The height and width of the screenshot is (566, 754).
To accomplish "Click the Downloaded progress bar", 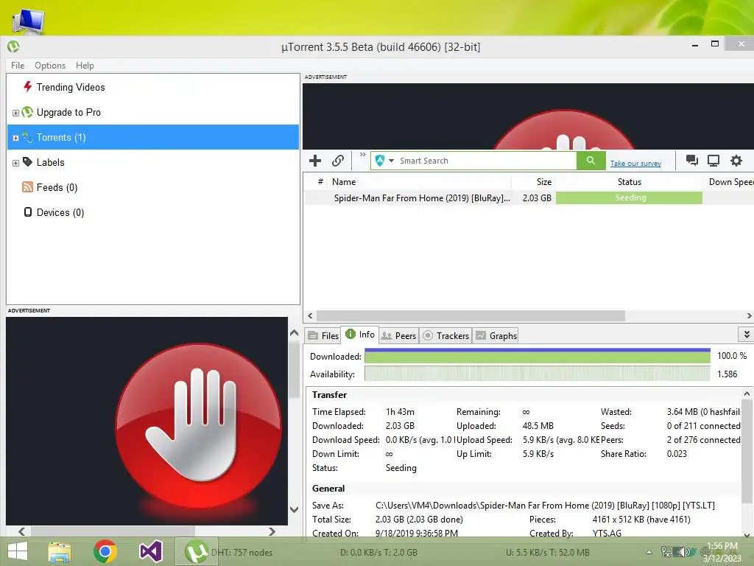I will 537,356.
